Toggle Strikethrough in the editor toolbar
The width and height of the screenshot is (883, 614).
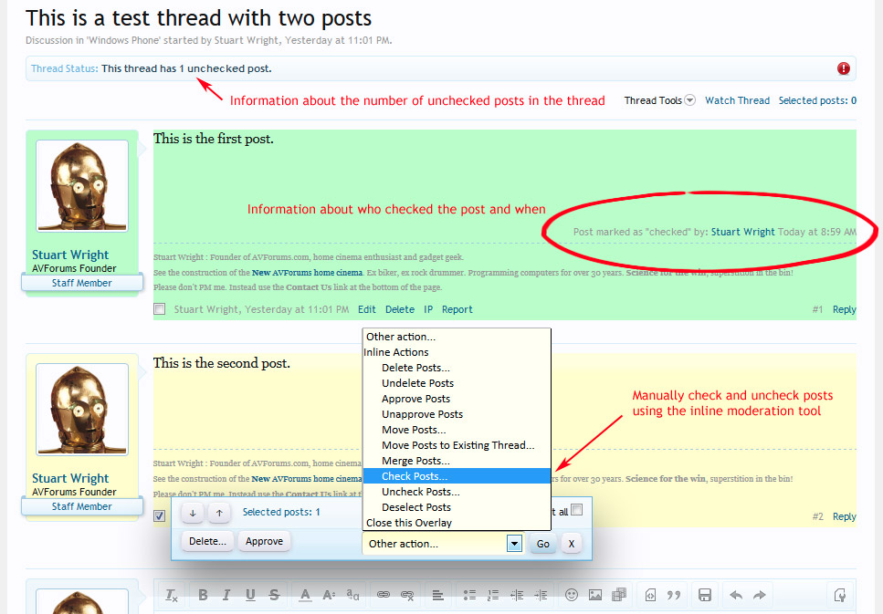(x=274, y=595)
